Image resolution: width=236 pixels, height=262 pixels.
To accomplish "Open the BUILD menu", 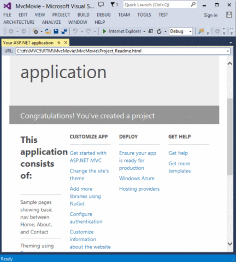I will point(83,15).
